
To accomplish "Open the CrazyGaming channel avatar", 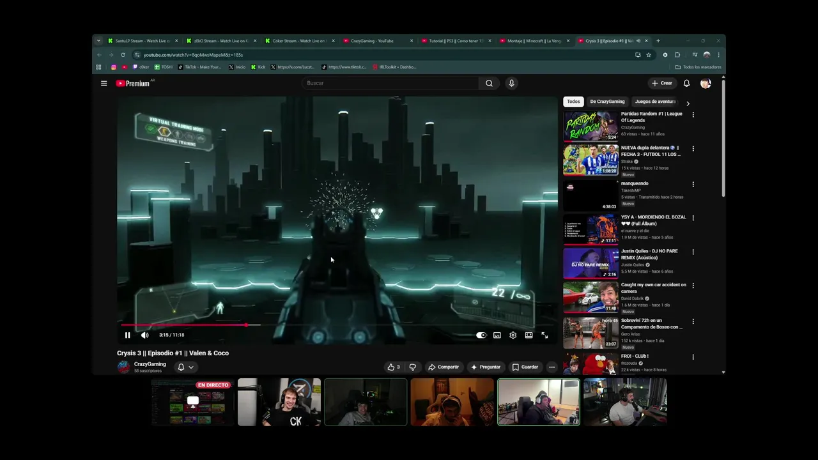I will coord(123,367).
